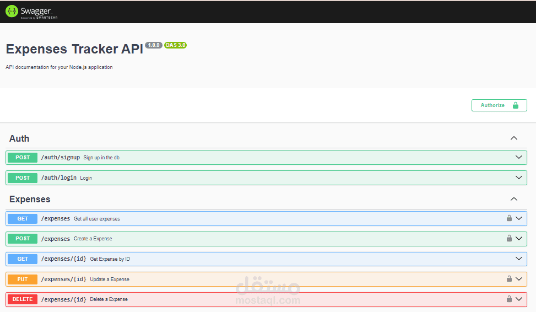
Task: Click the Expenses Tracker API title
Action: [x=74, y=49]
